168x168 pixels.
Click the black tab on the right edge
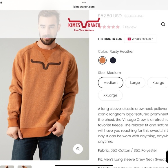click(x=167, y=157)
